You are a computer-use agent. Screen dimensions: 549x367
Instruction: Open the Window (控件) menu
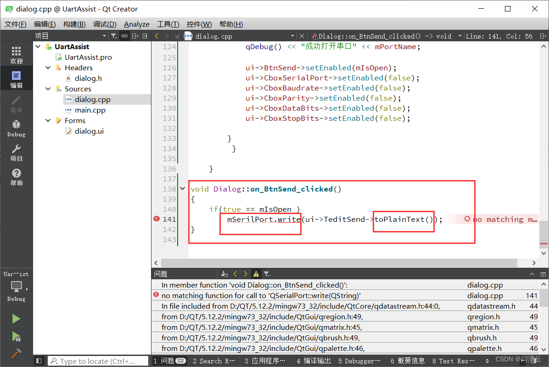coord(199,24)
